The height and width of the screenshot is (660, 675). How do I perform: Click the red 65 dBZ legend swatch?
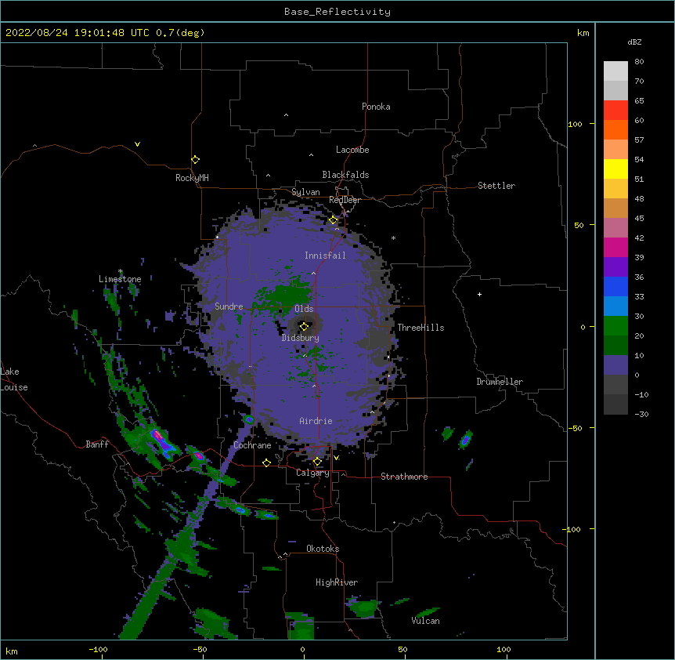tap(615, 110)
